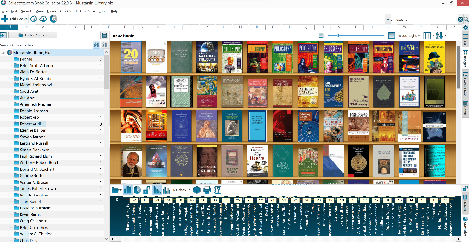
Task: Open the A-Z sort order dropdown
Action: click(441, 35)
